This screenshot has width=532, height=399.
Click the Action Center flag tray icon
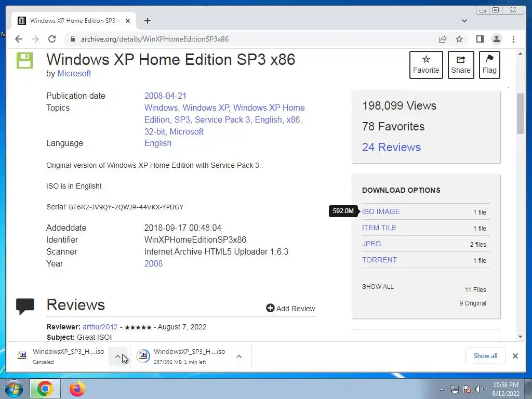click(467, 389)
